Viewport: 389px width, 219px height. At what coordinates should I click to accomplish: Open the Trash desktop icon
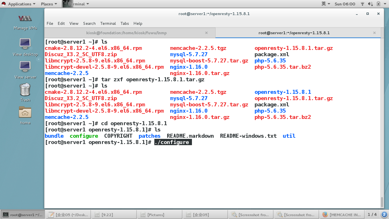tap(25, 92)
